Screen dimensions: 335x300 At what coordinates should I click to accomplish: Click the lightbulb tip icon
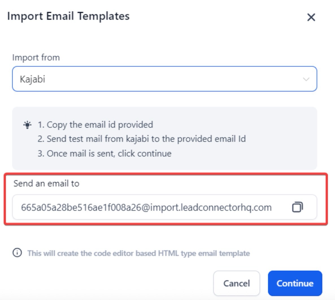27,125
